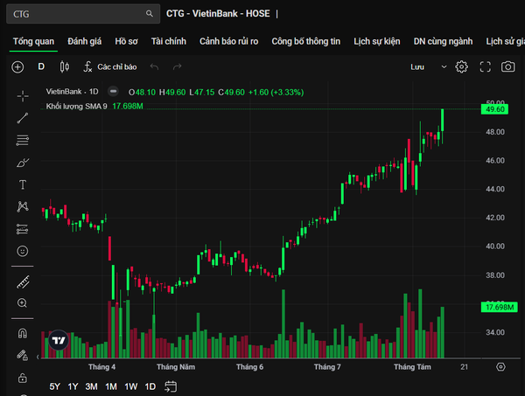The image size is (525, 396).
Task: Click the small arrow beside the Tháng 4 axis
Action: click(38, 358)
